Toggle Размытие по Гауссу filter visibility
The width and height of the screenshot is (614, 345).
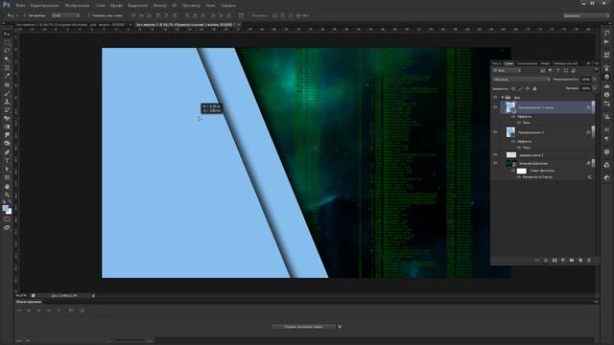(519, 177)
